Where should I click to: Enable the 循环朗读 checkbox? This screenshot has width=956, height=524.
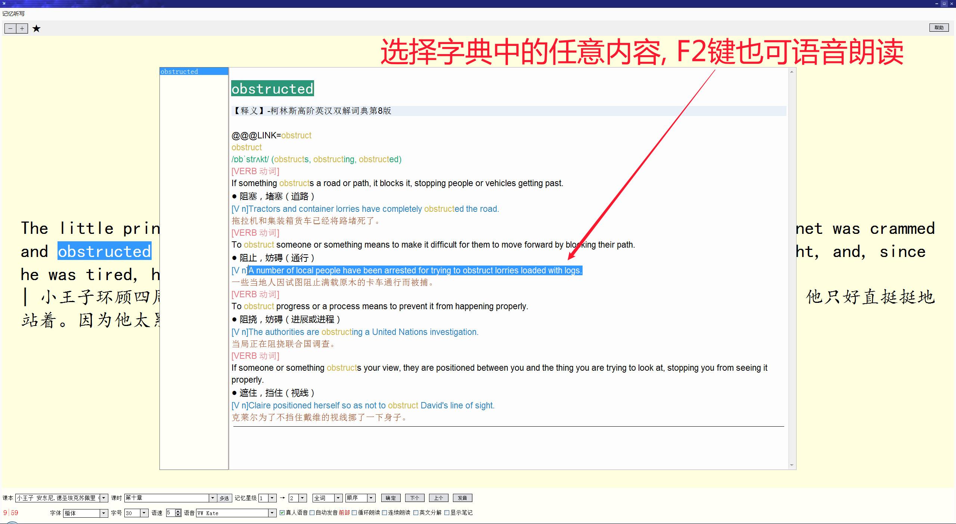354,513
